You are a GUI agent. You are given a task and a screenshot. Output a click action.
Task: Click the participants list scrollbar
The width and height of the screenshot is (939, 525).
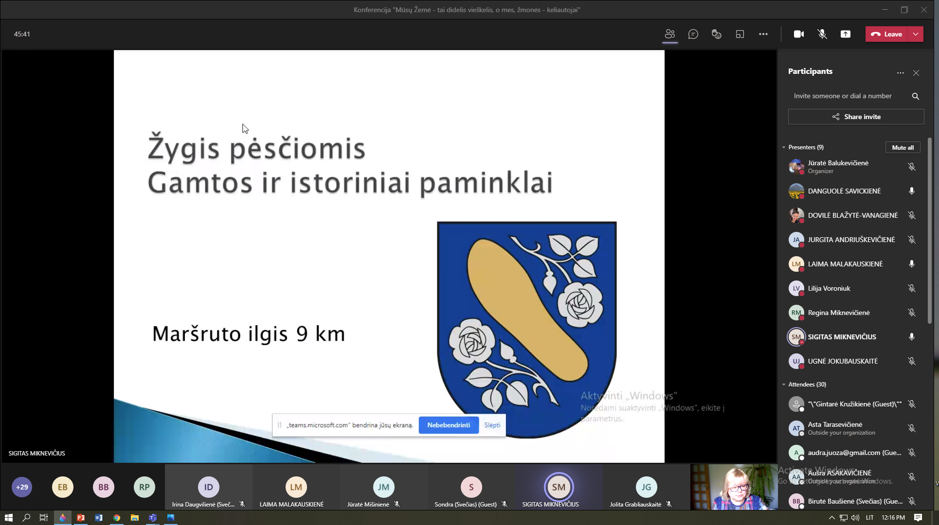click(x=930, y=231)
